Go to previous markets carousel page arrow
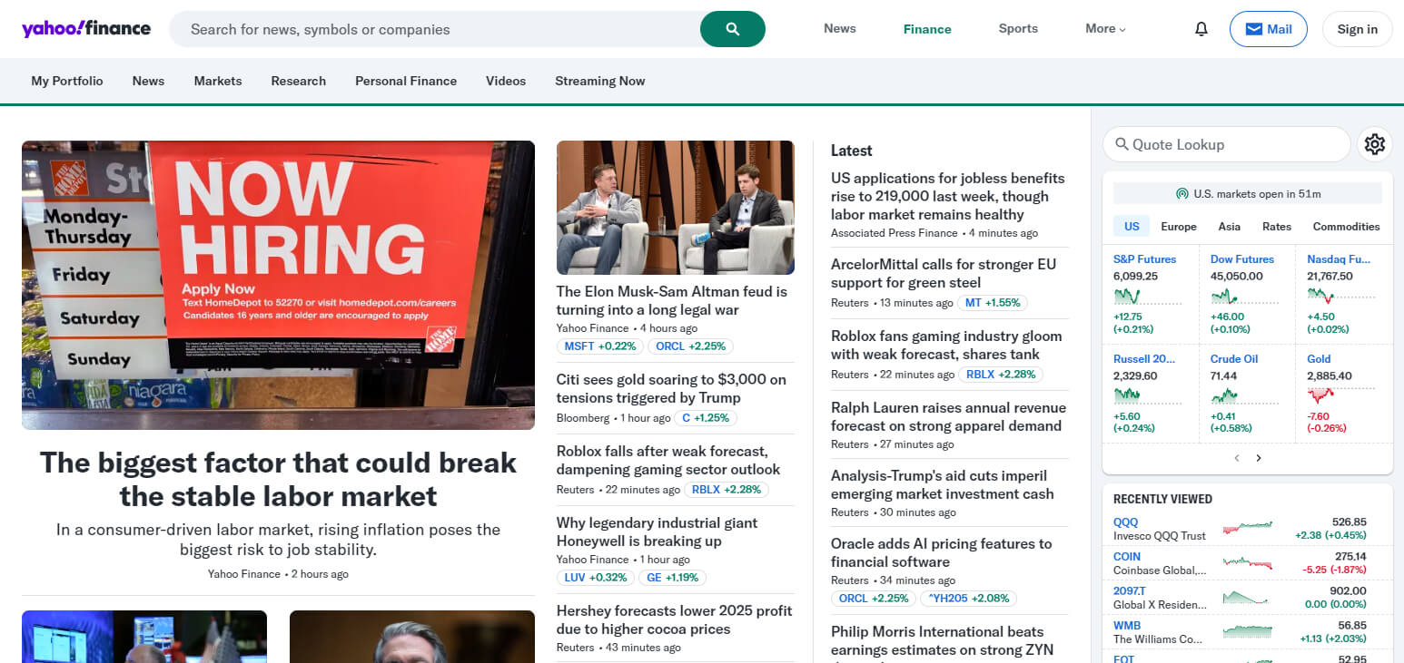This screenshot has height=663, width=1404. [x=1237, y=458]
